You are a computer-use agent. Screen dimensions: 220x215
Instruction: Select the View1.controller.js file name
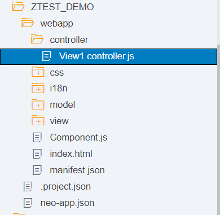96,56
